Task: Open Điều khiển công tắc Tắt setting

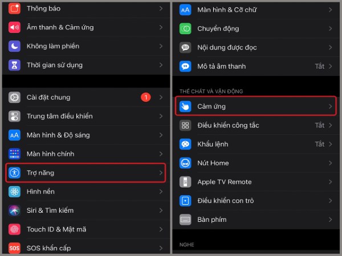Action: click(257, 125)
